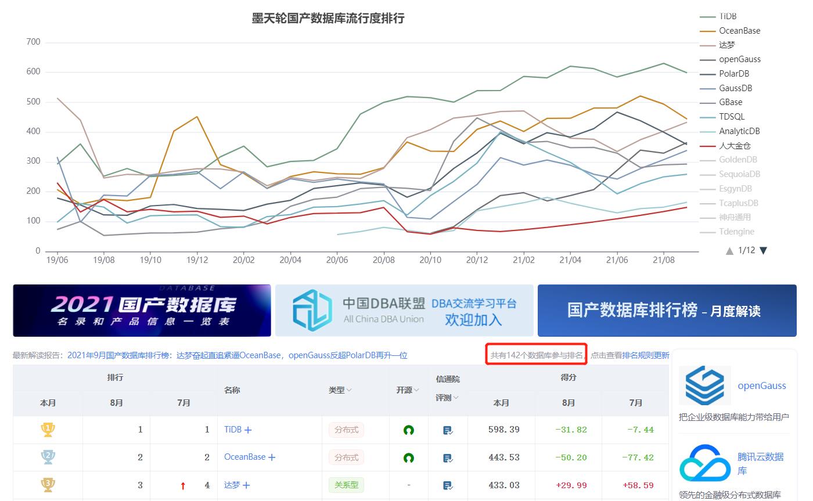Click the 得分 column group header
Screen dimensions: 813x501
(569, 377)
